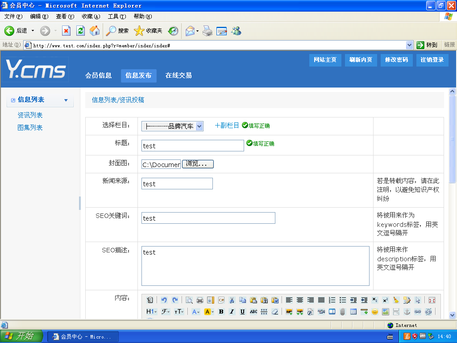The width and height of the screenshot is (457, 343).
Task: Apply bold formatting in editor
Action: pyautogui.click(x=221, y=311)
